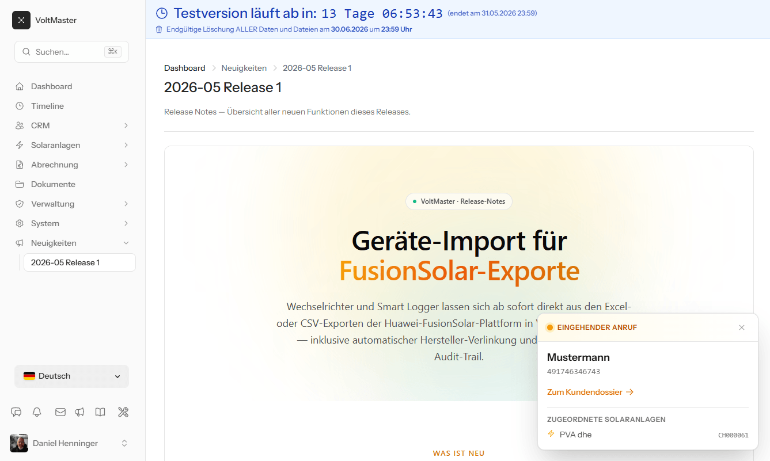Click the Neuigkeiten megaphone icon in sidebar menu
The width and height of the screenshot is (770, 461).
click(20, 243)
